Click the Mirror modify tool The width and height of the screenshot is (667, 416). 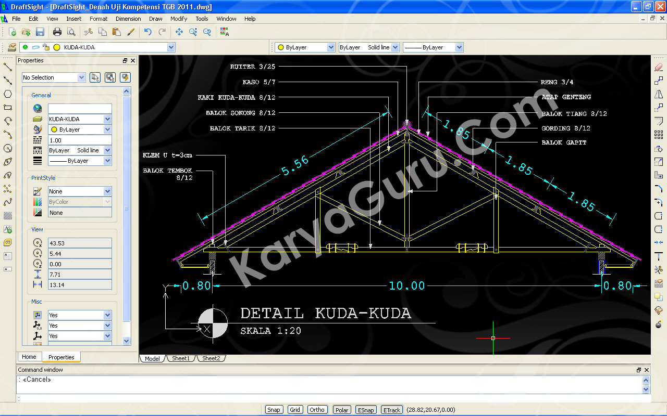[x=659, y=94]
